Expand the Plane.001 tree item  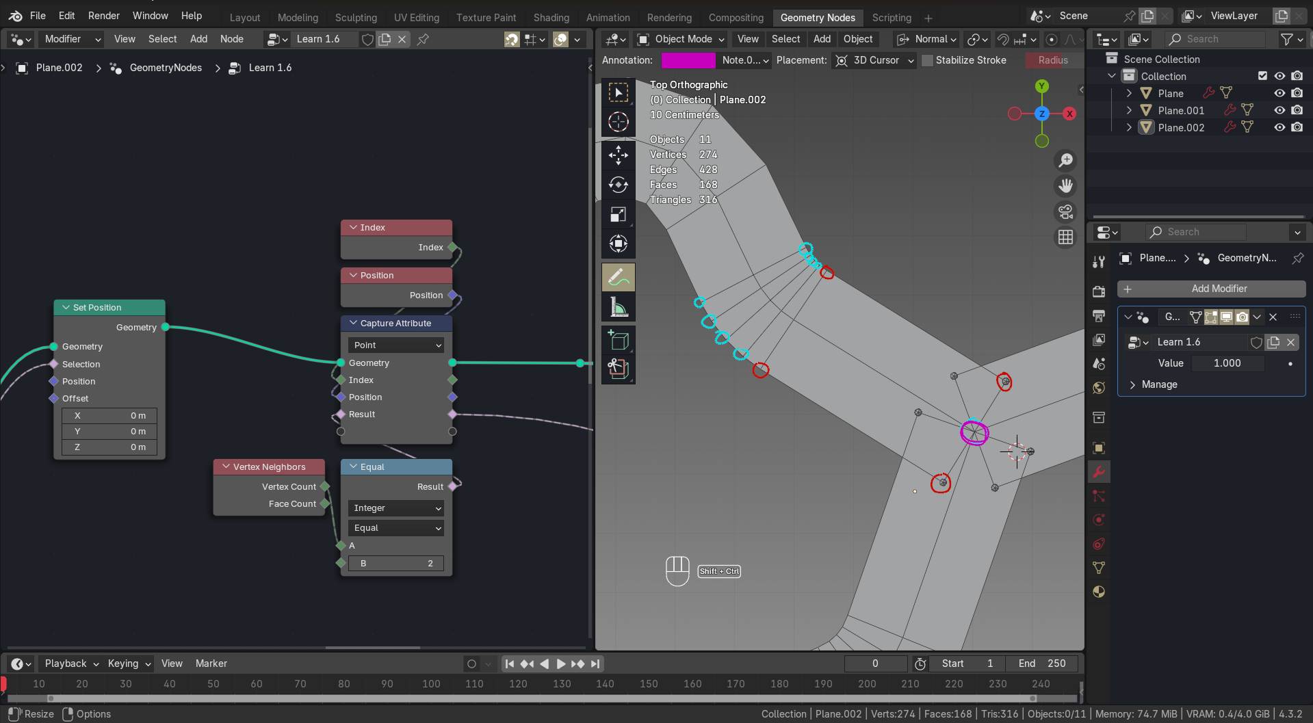tap(1129, 110)
